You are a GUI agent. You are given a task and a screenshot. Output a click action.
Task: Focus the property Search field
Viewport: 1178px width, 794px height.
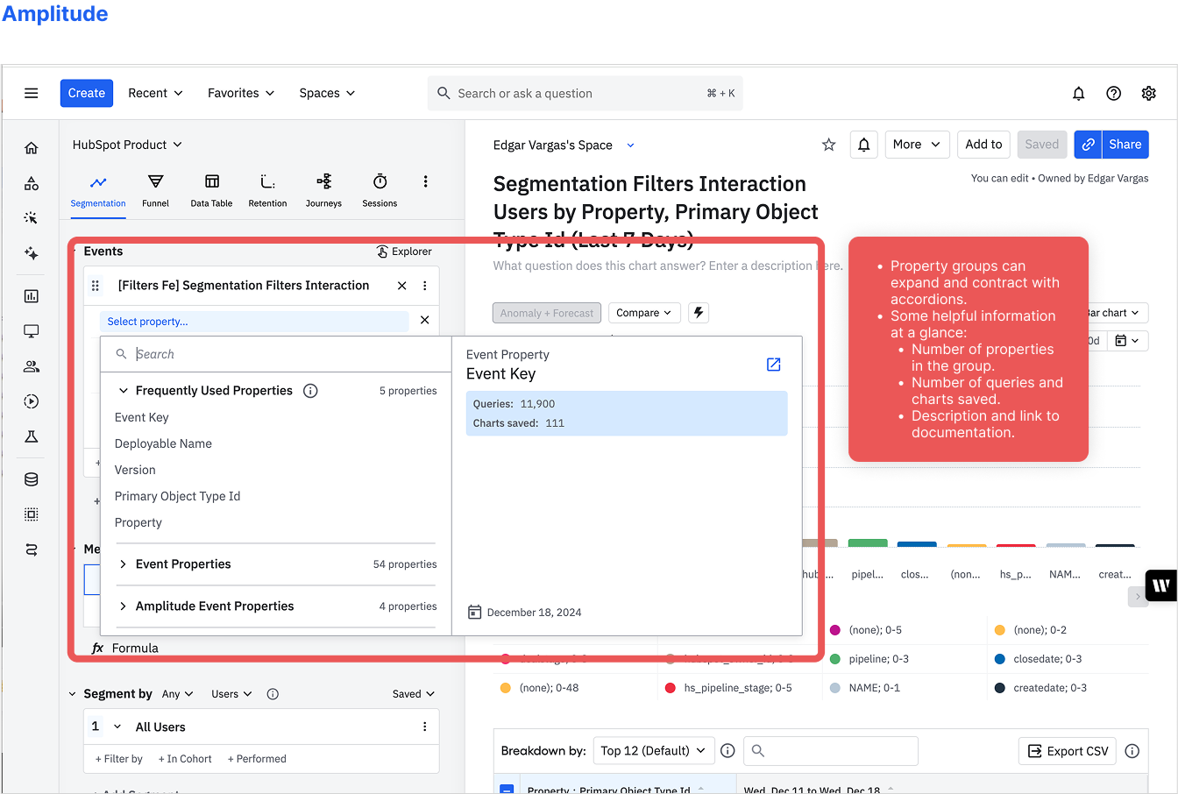[x=276, y=354]
